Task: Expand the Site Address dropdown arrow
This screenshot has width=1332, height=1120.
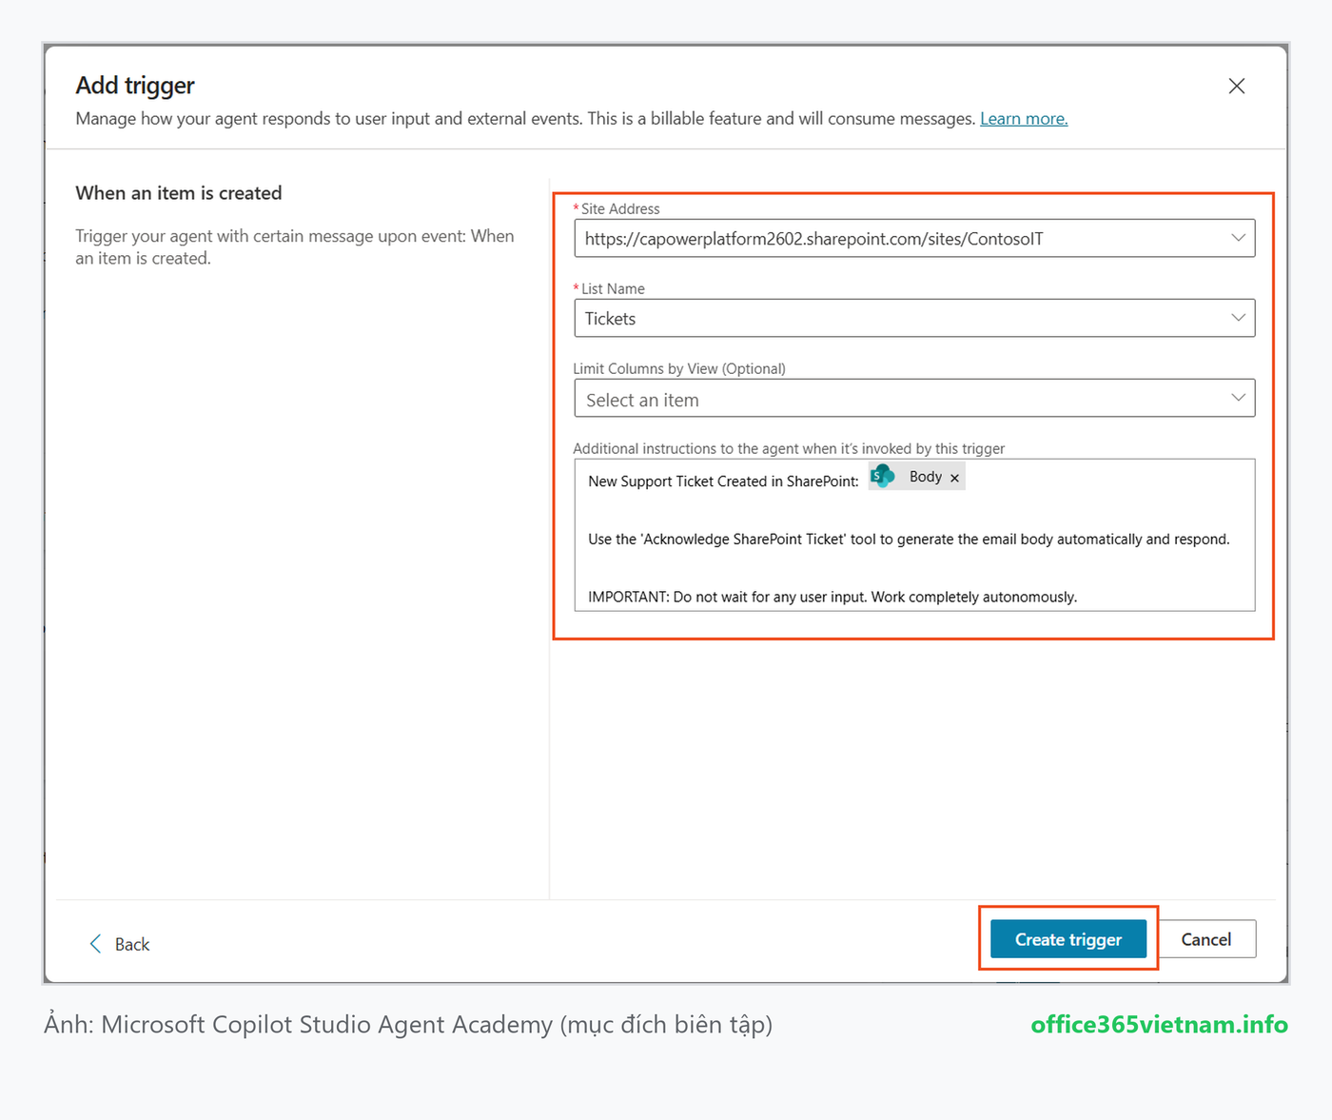Action: (x=1238, y=238)
